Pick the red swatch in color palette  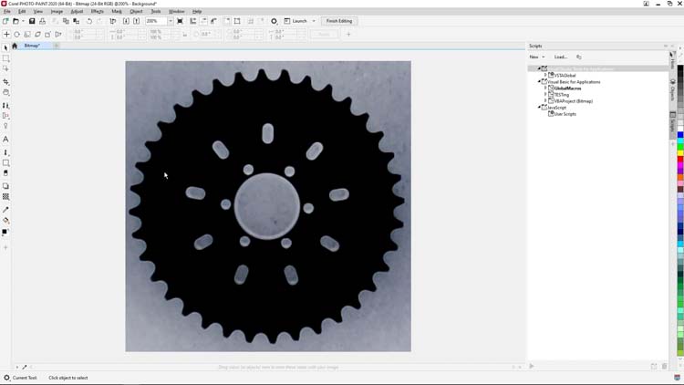pos(680,161)
